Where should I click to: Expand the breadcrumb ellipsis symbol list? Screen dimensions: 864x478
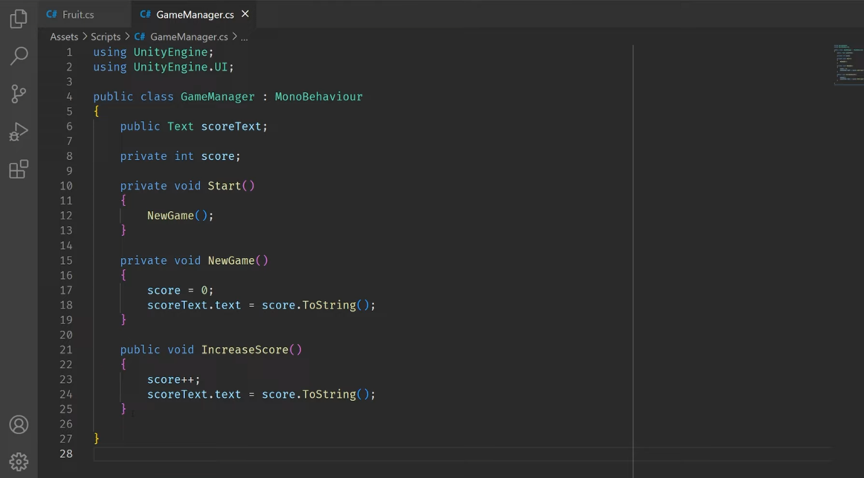coord(244,37)
